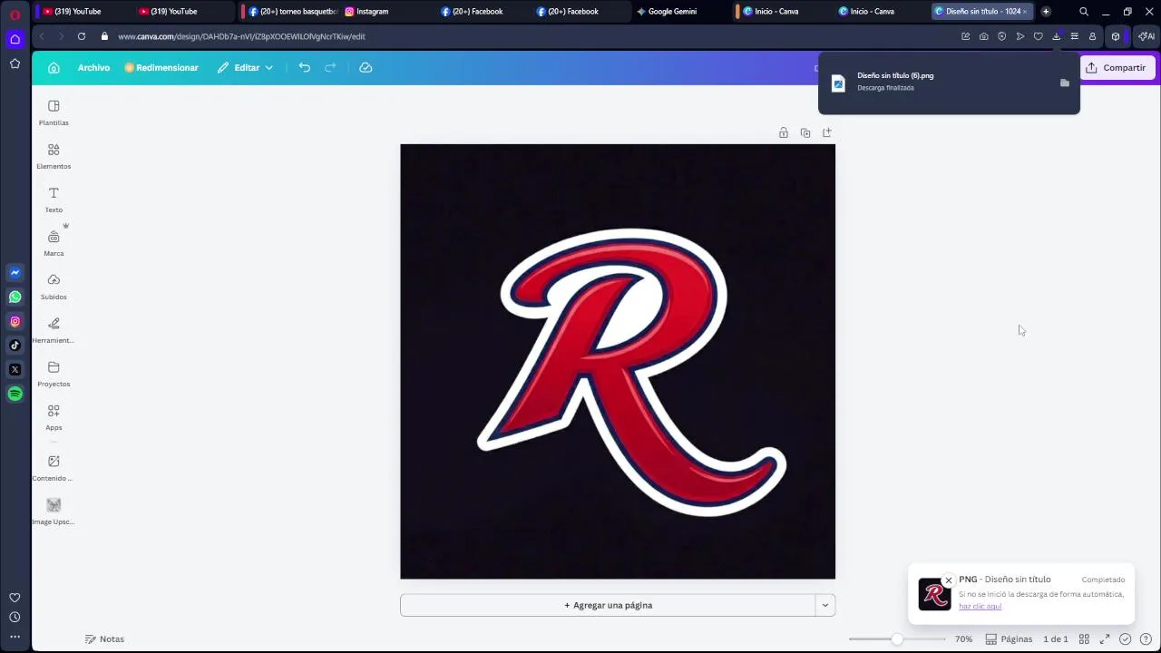Open the Image Upscaler app
This screenshot has width=1161, height=653.
(x=54, y=512)
